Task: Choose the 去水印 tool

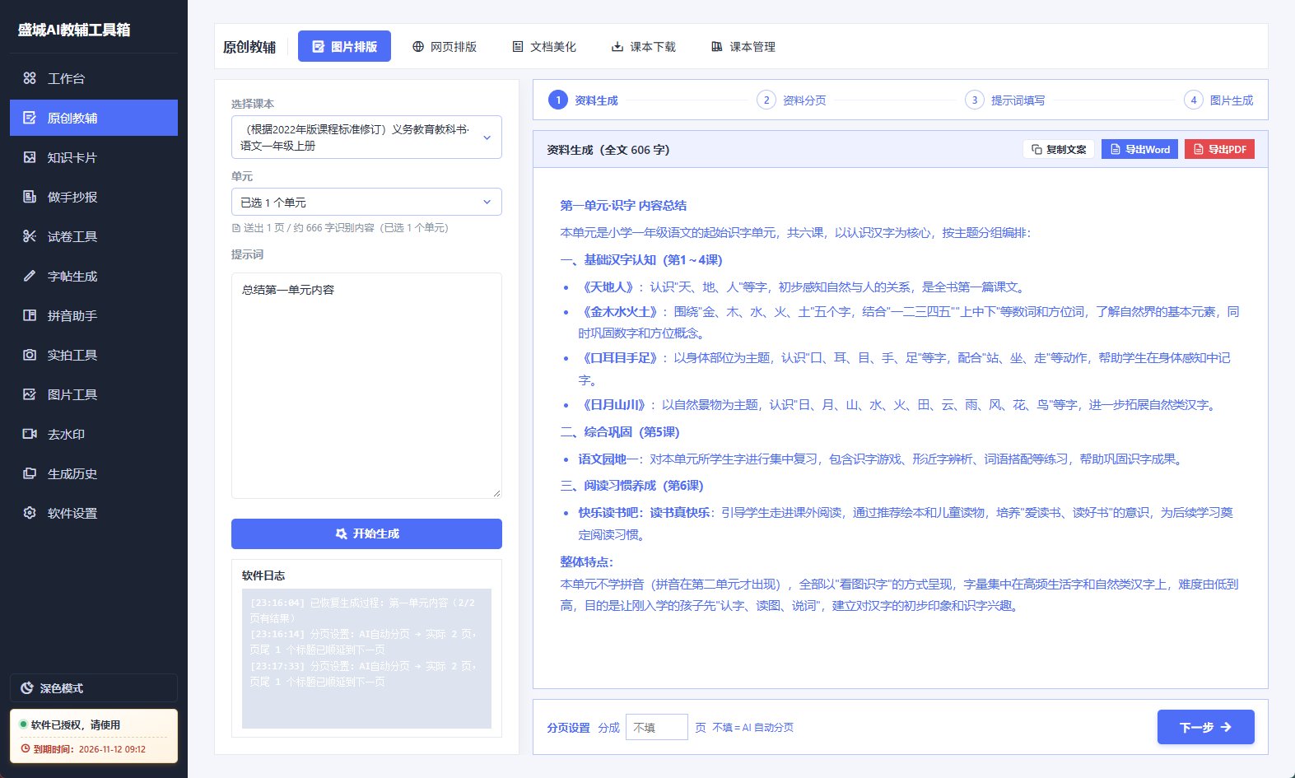Action: coord(94,434)
